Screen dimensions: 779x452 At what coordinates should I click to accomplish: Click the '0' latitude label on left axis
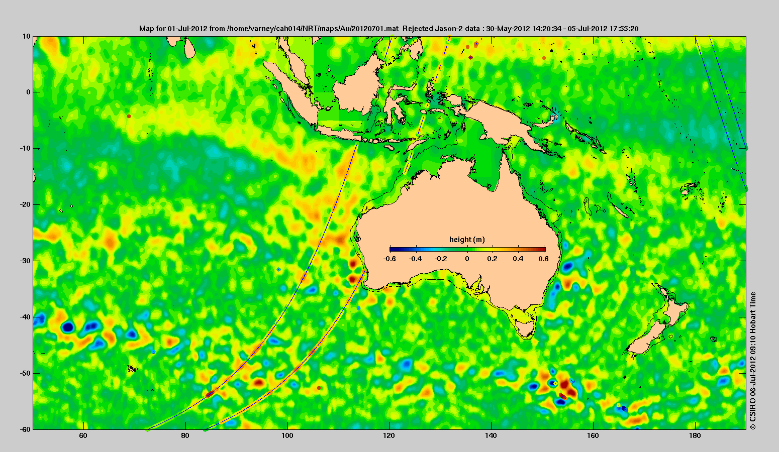pyautogui.click(x=29, y=92)
